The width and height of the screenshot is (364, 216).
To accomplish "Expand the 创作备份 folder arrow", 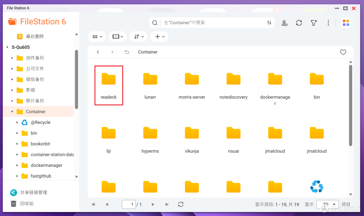I will (x=12, y=58).
